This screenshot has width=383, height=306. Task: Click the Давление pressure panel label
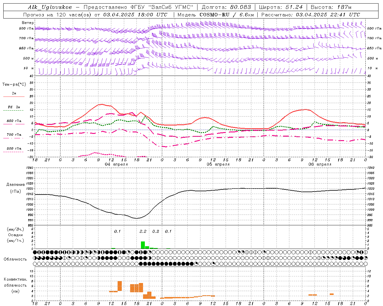16,185
